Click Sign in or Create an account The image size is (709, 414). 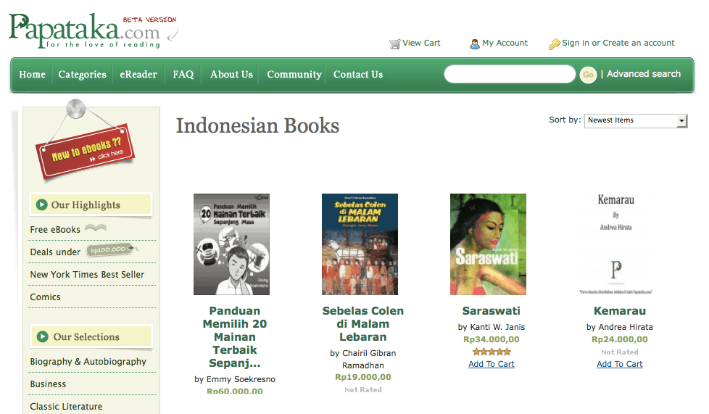pos(618,43)
